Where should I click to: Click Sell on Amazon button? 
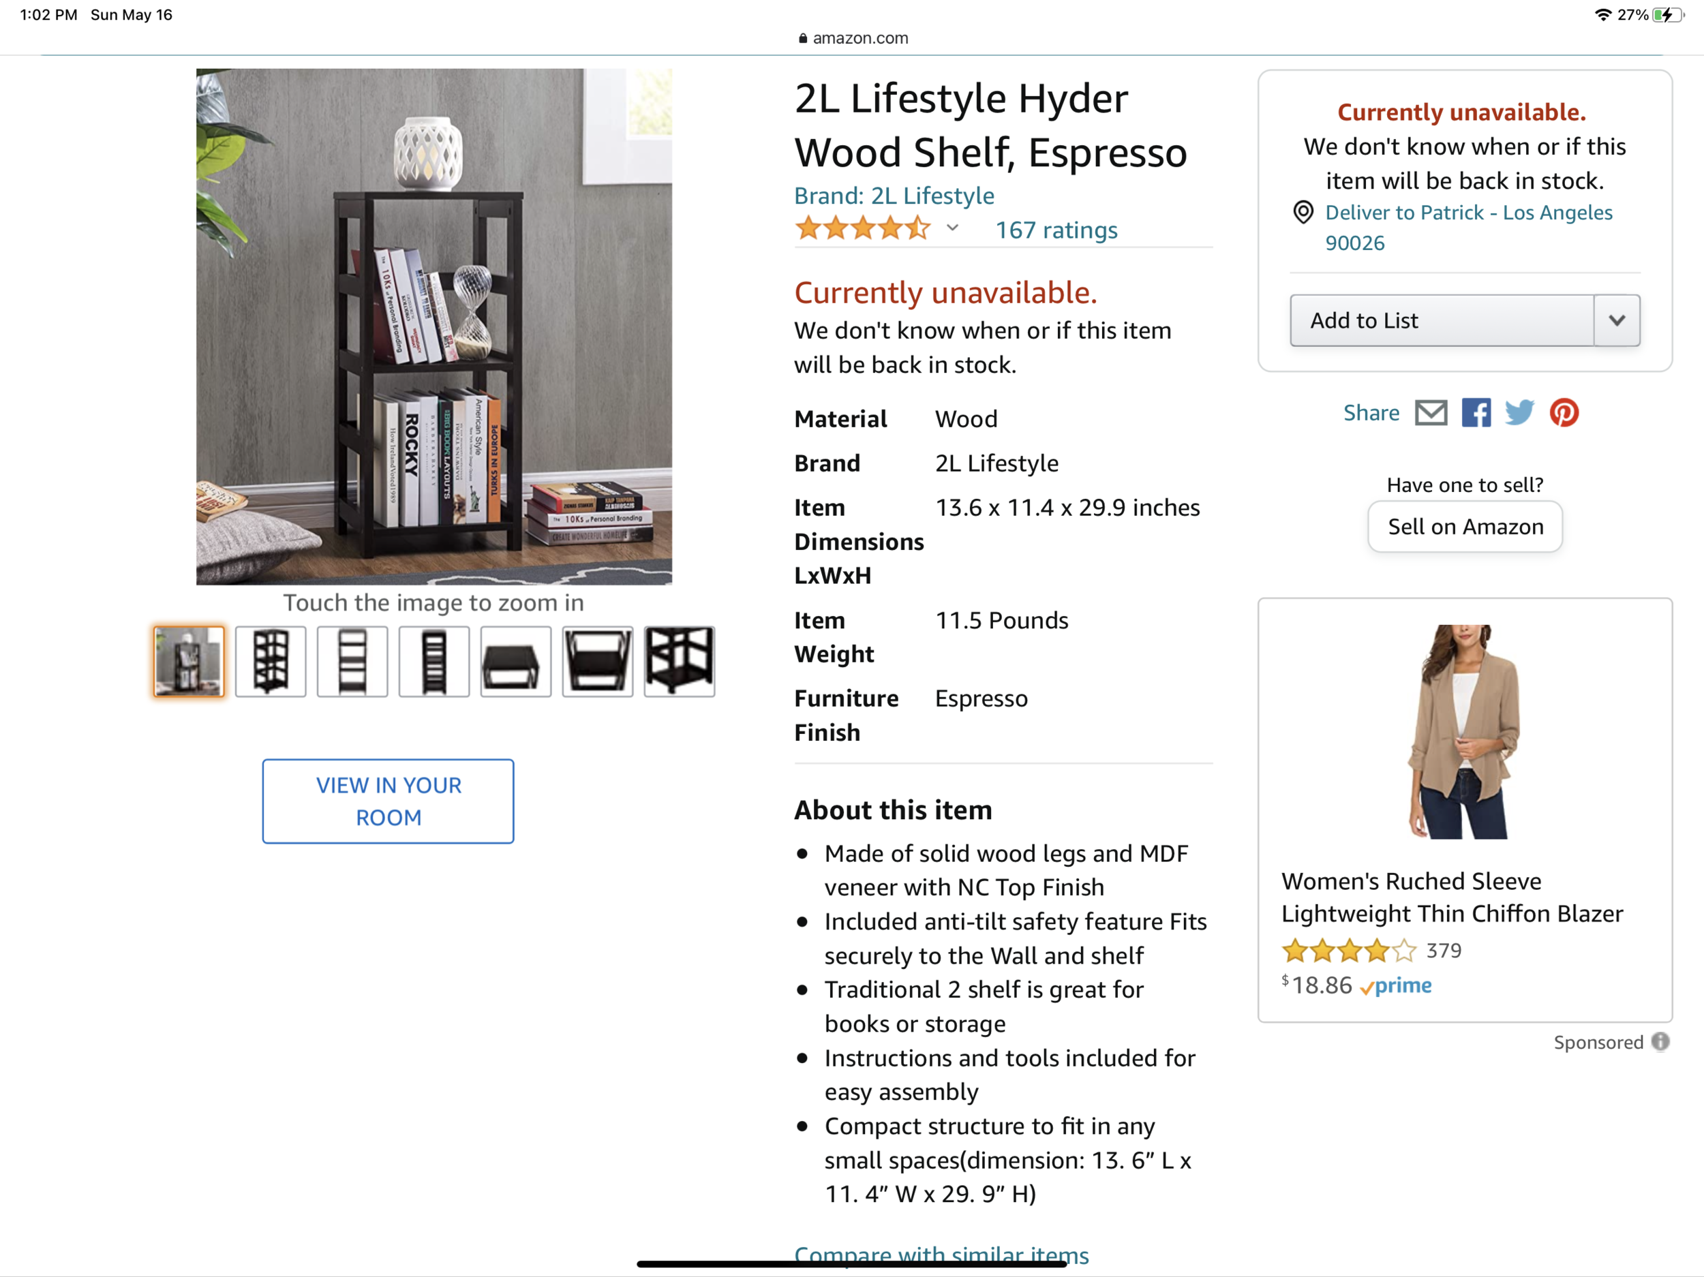[x=1465, y=527]
